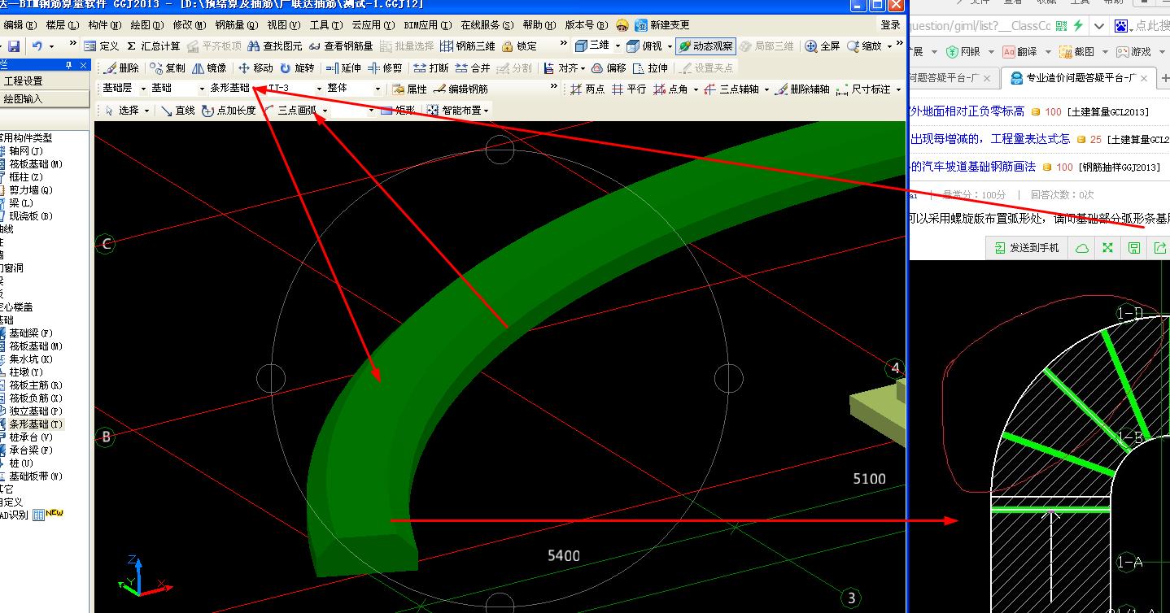
Task: Select the 修剪 trim tool
Action: coord(385,68)
